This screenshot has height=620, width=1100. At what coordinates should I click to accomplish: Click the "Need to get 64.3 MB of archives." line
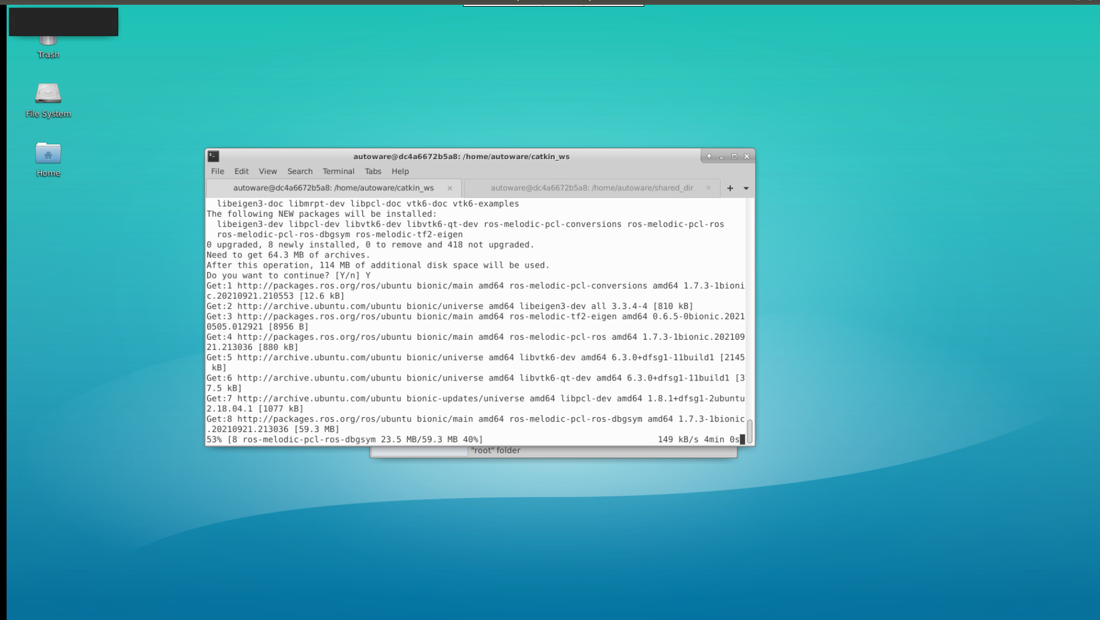(288, 255)
